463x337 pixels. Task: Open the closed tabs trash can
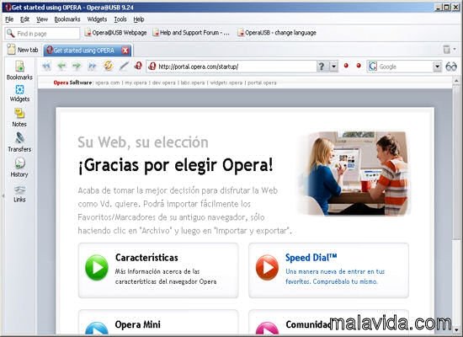(446, 50)
